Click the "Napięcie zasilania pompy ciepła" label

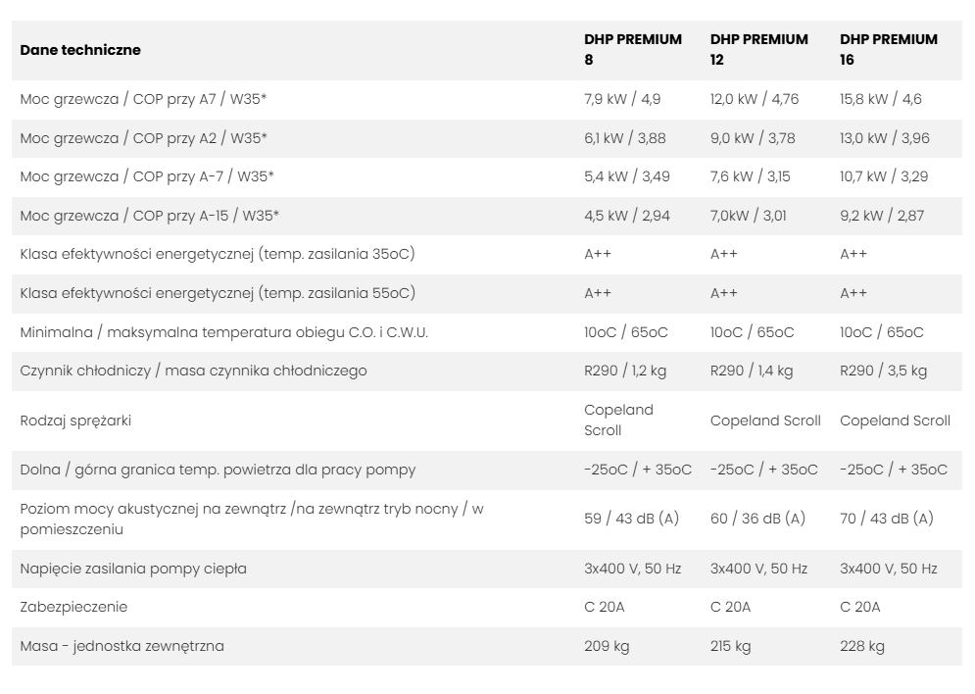(133, 569)
